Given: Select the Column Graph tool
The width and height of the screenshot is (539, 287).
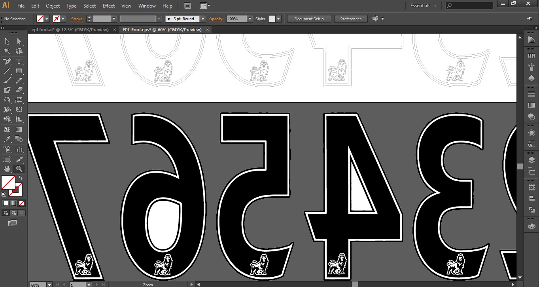Looking at the screenshot, I should pos(19,149).
